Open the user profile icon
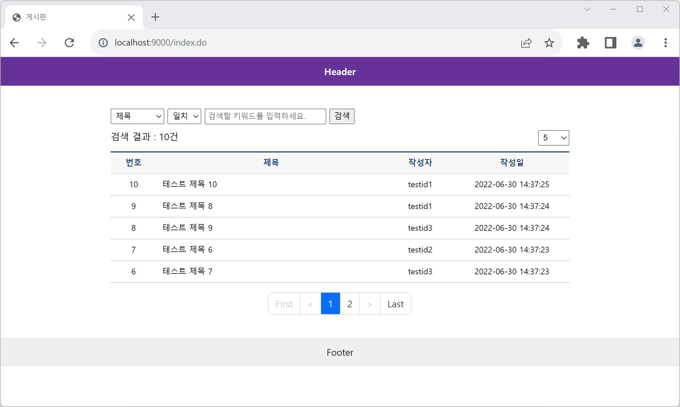This screenshot has height=407, width=680. [x=638, y=43]
